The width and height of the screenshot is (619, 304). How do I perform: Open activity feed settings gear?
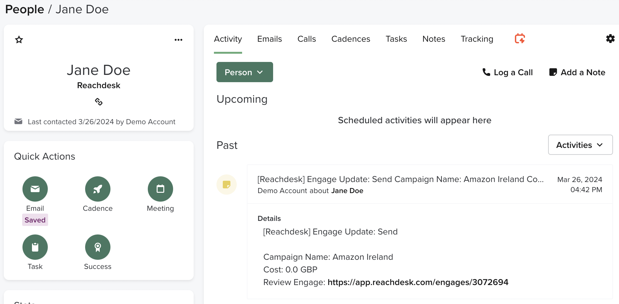coord(610,39)
